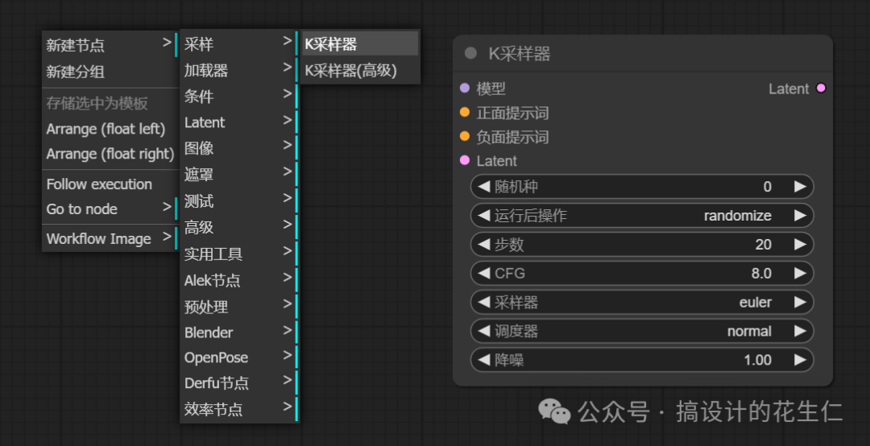Increase the 随机种 value with right arrow

tap(800, 187)
